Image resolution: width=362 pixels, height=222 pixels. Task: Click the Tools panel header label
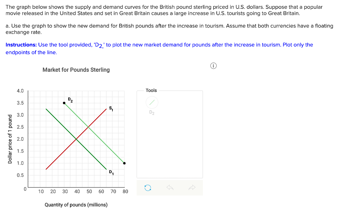pos(151,90)
